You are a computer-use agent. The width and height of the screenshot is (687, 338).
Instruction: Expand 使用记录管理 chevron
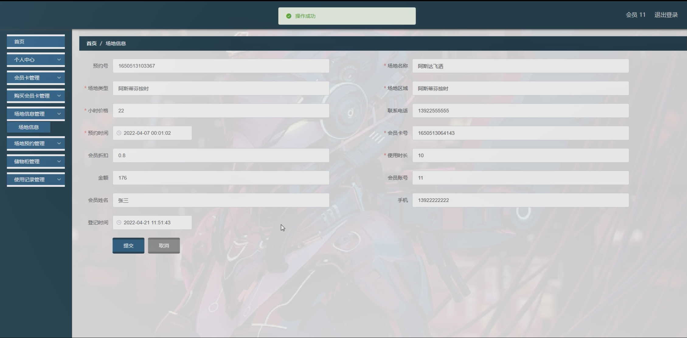pos(59,179)
